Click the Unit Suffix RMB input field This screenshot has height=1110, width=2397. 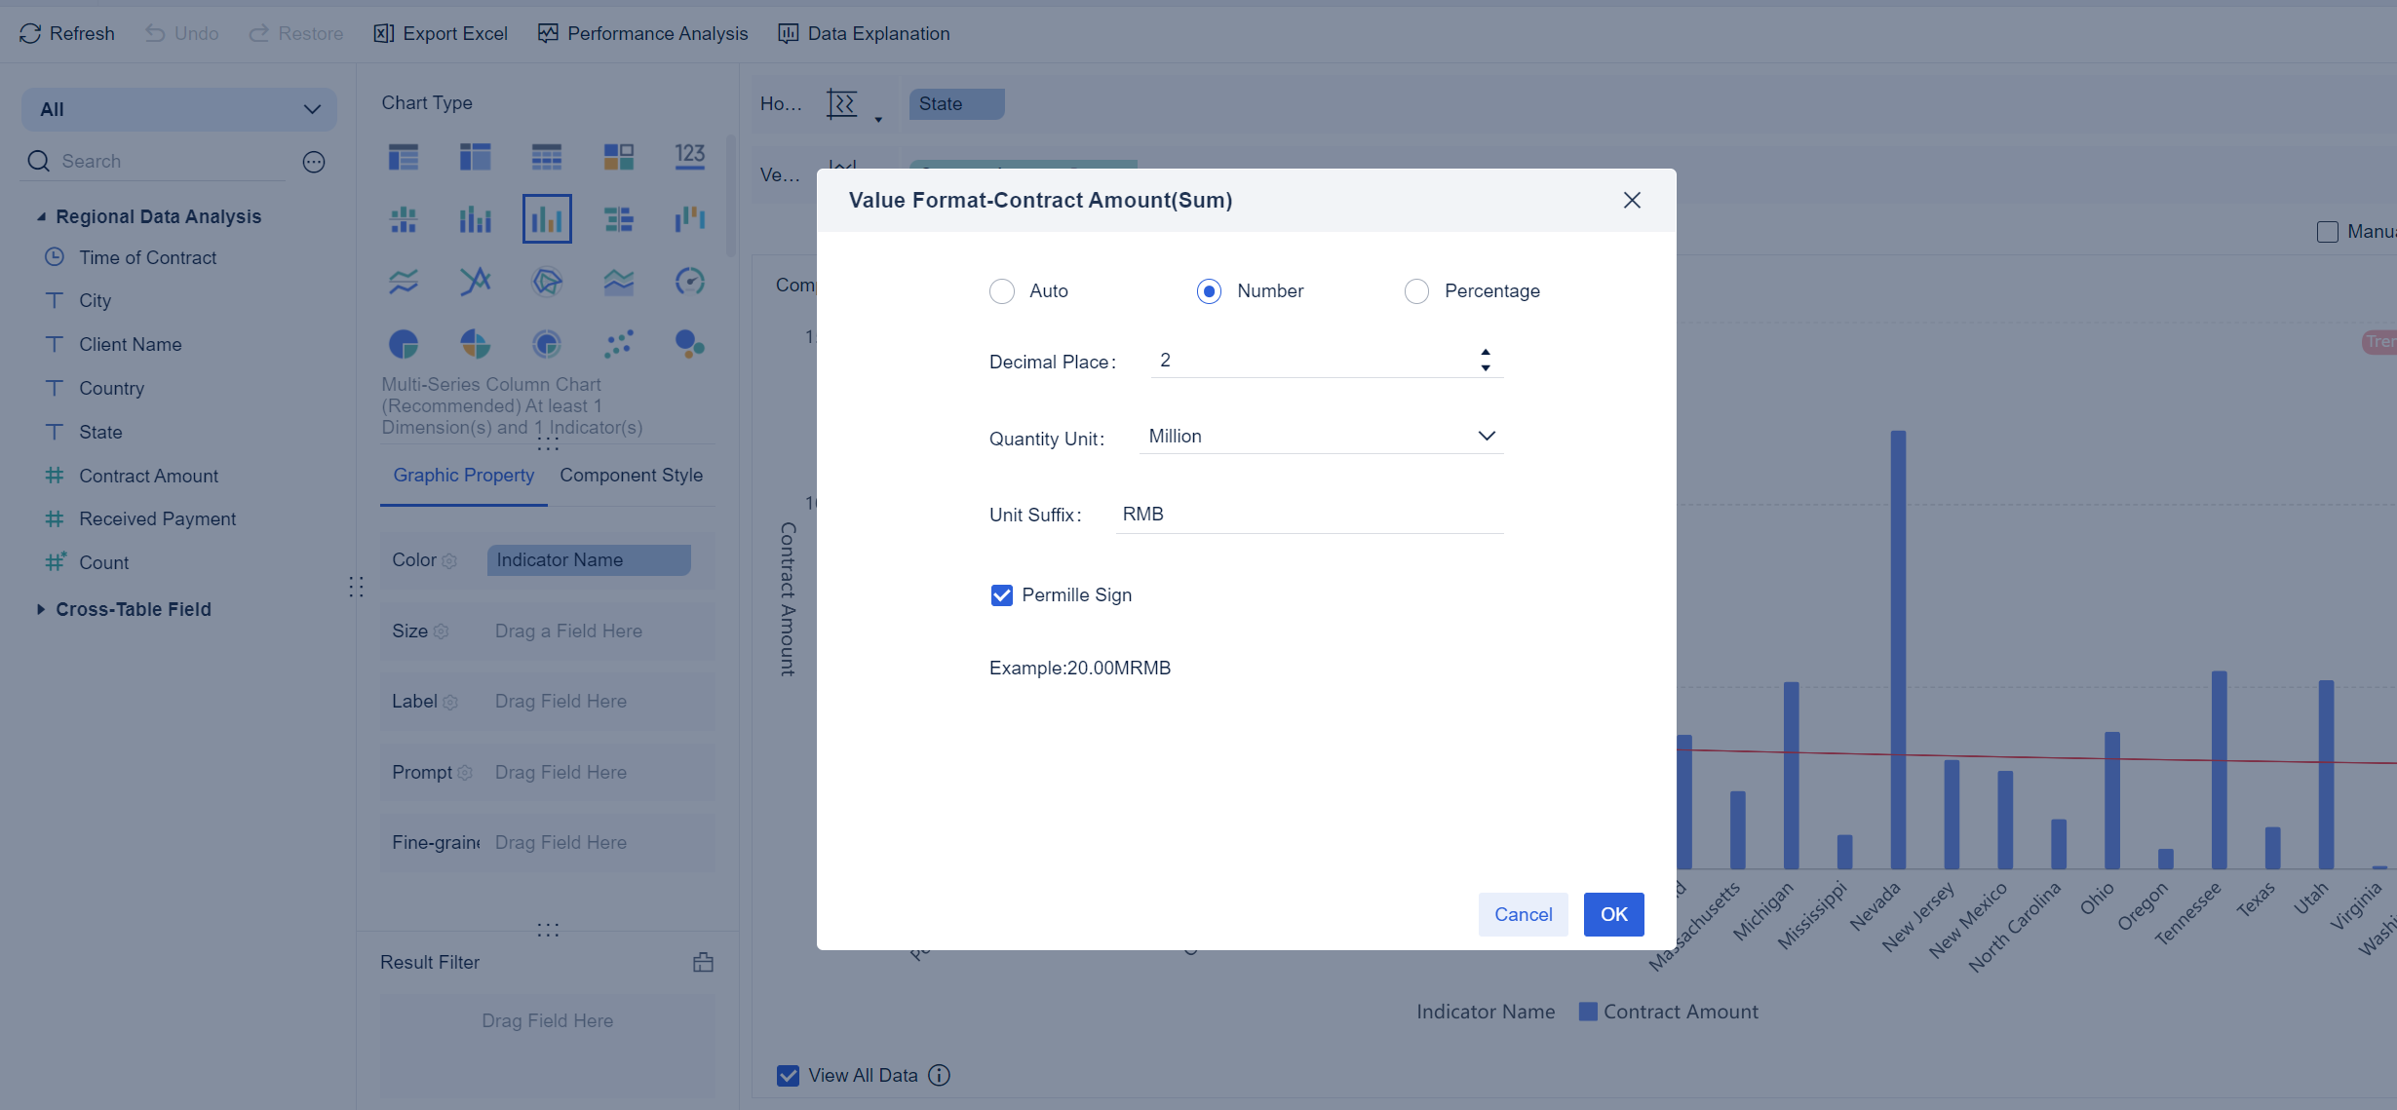(1309, 515)
